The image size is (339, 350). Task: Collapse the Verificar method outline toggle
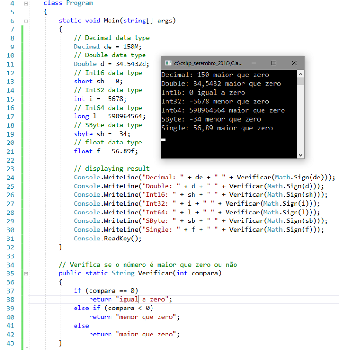[x=26, y=274]
